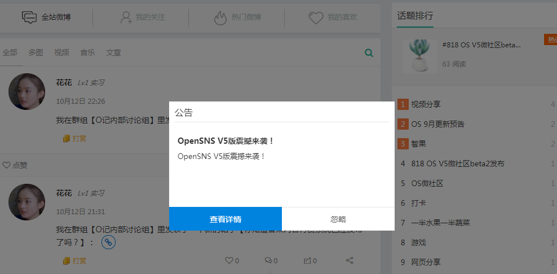Open the ranked topic 打卡
The width and height of the screenshot is (557, 274).
click(x=418, y=203)
